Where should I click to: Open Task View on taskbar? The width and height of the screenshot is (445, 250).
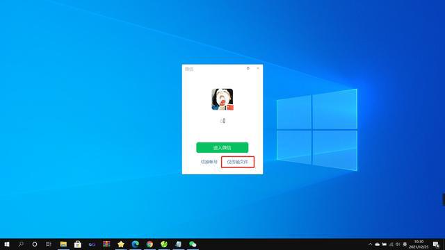(x=49, y=244)
